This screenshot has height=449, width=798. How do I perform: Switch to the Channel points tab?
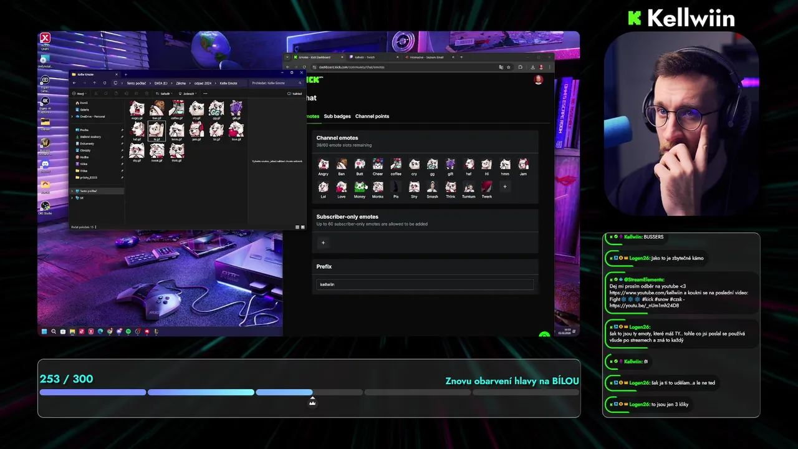point(372,116)
